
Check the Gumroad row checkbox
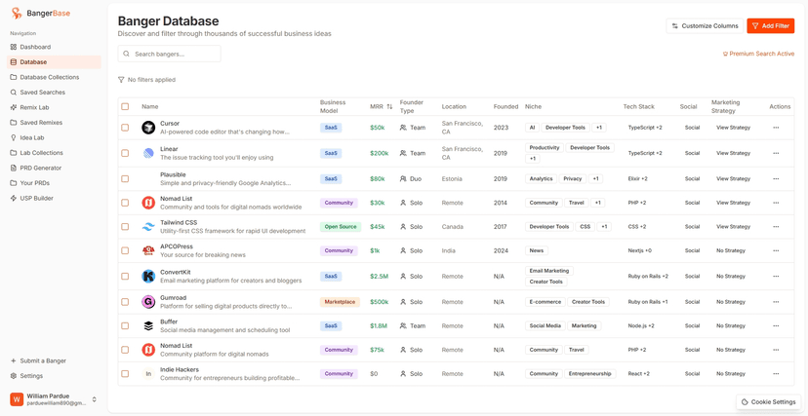click(x=125, y=302)
